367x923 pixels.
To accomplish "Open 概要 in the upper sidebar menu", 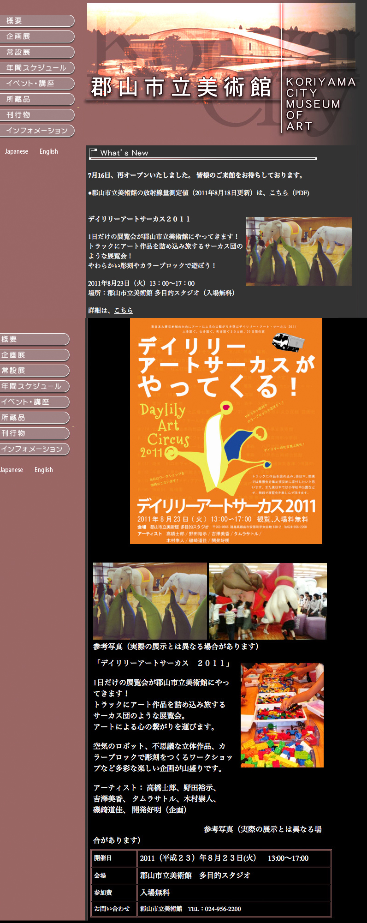I will pos(37,21).
